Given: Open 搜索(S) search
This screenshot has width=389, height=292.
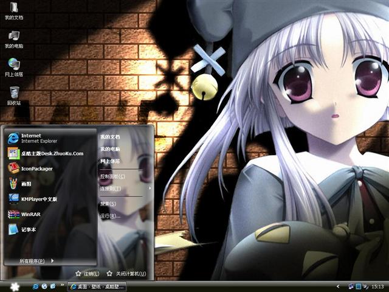Looking at the screenshot, I should tap(108, 204).
